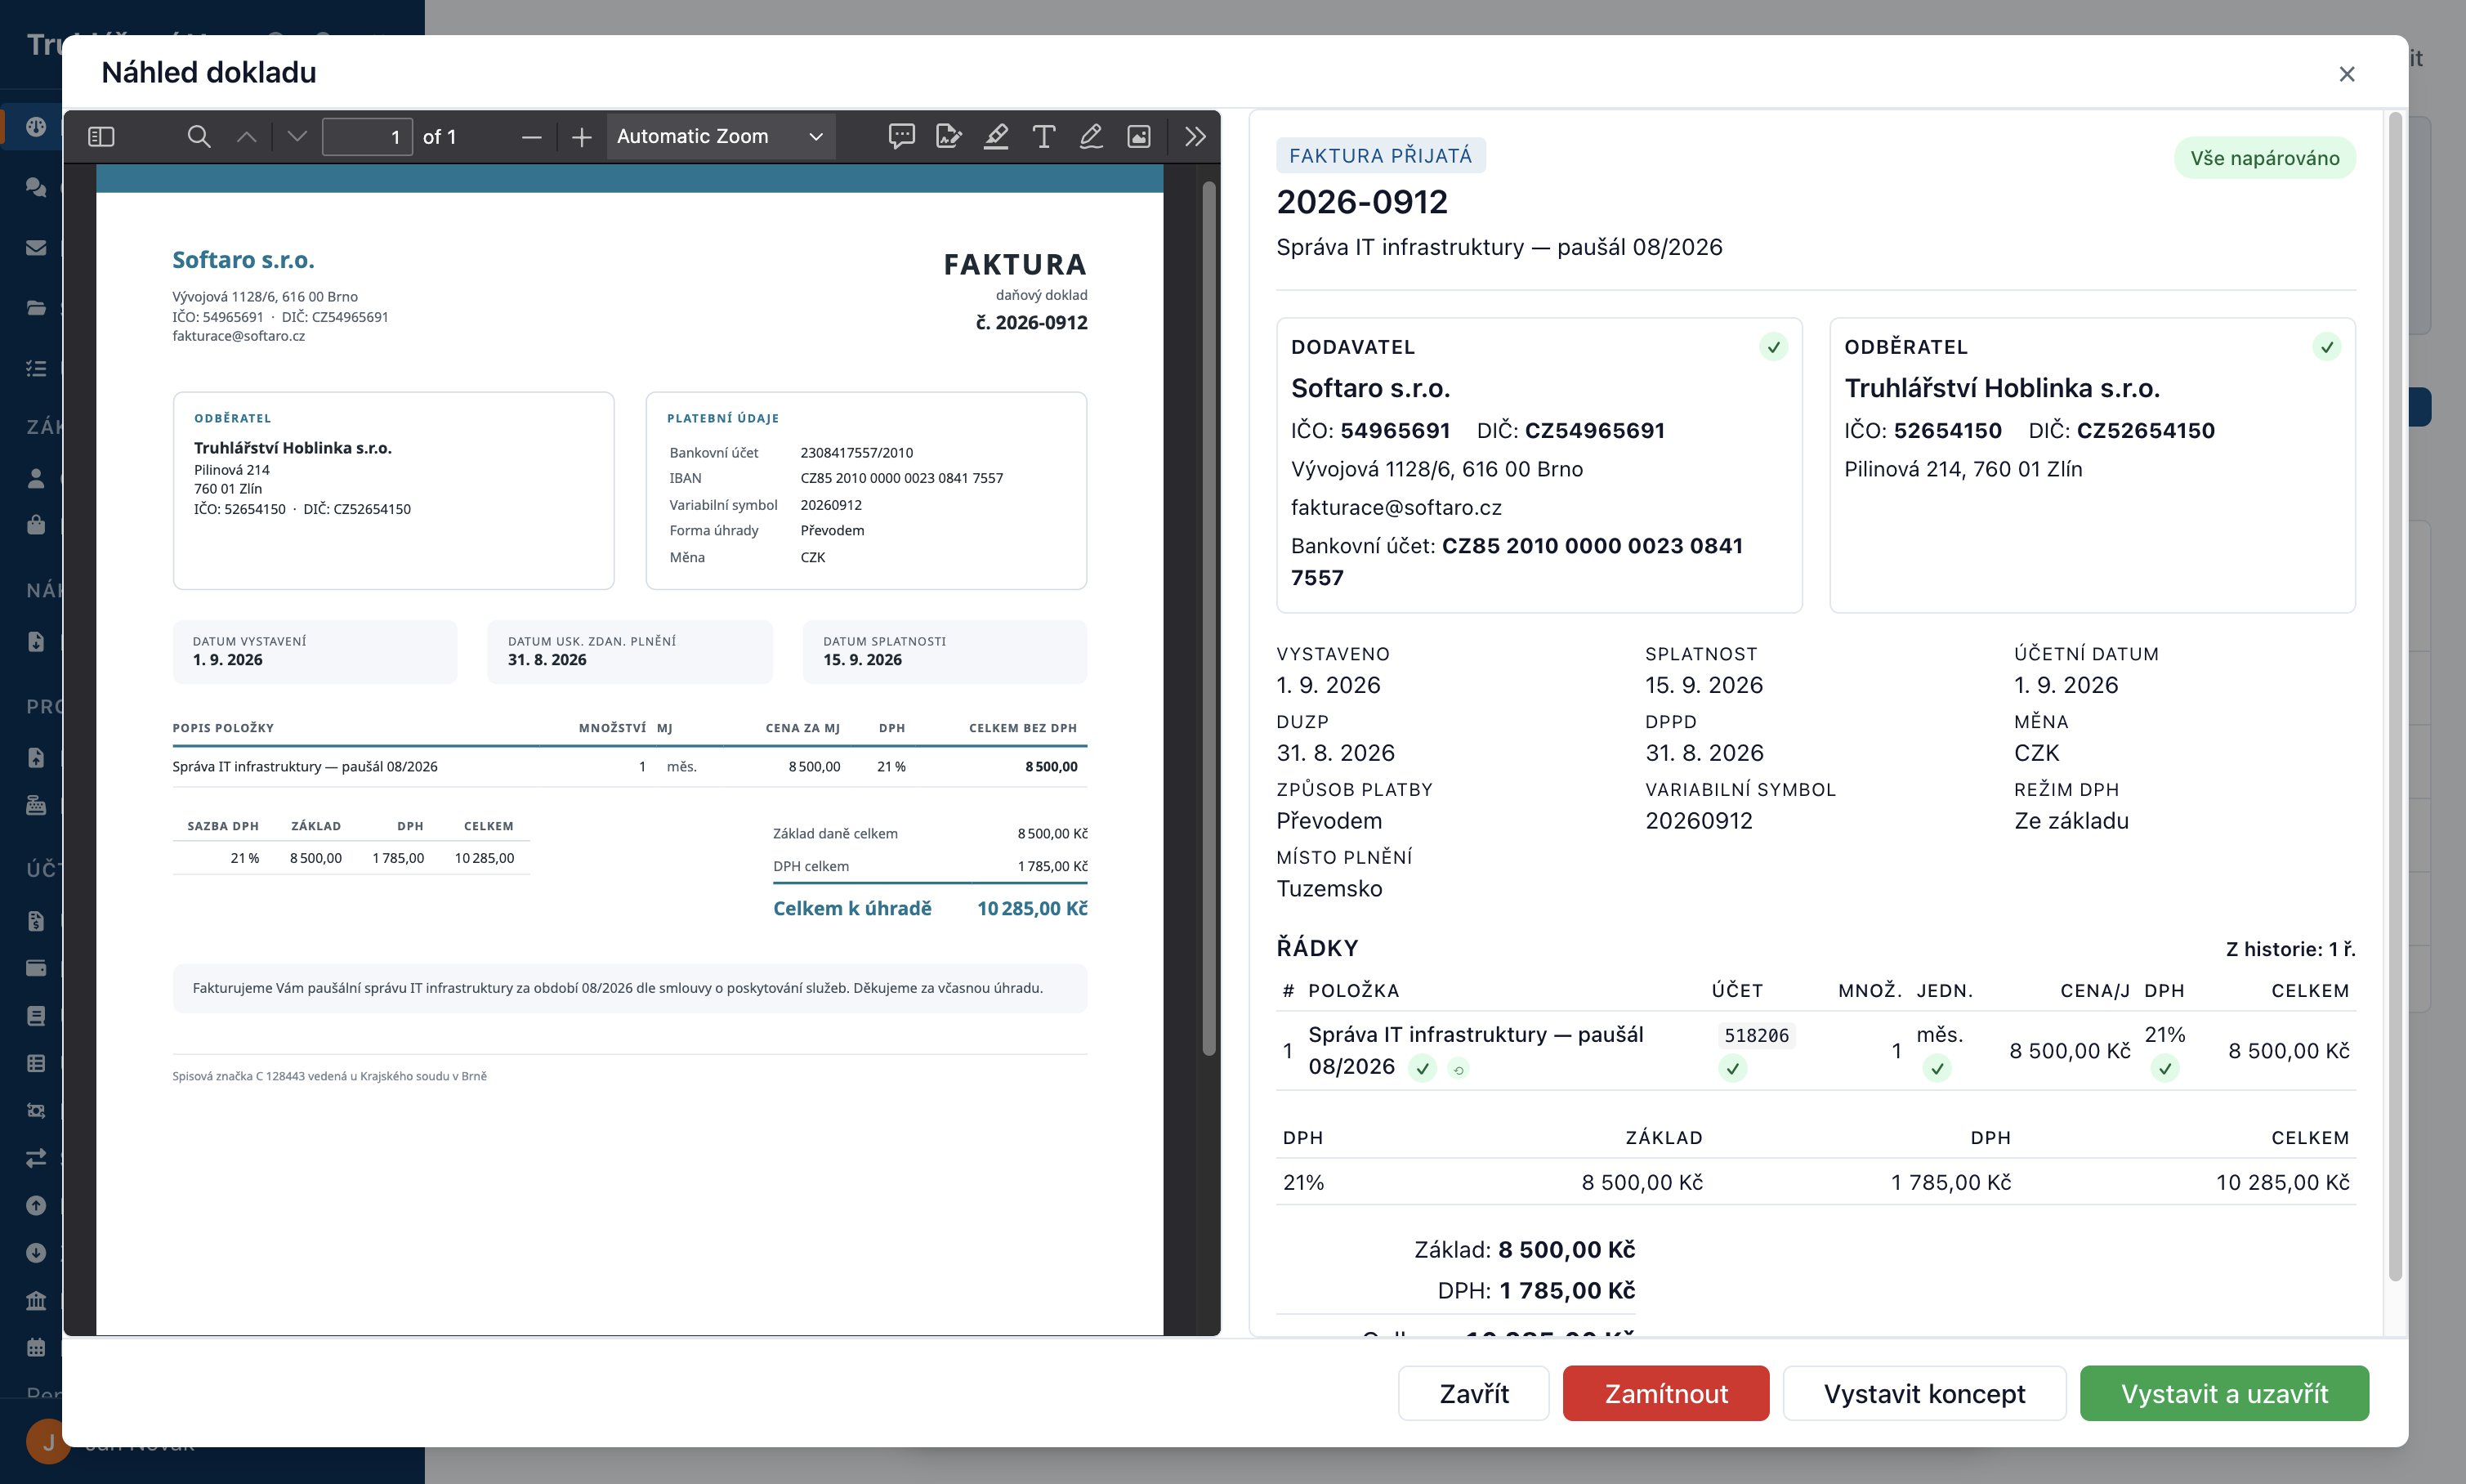Go to next page in PDF viewer
The width and height of the screenshot is (2466, 1484).
pyautogui.click(x=297, y=136)
